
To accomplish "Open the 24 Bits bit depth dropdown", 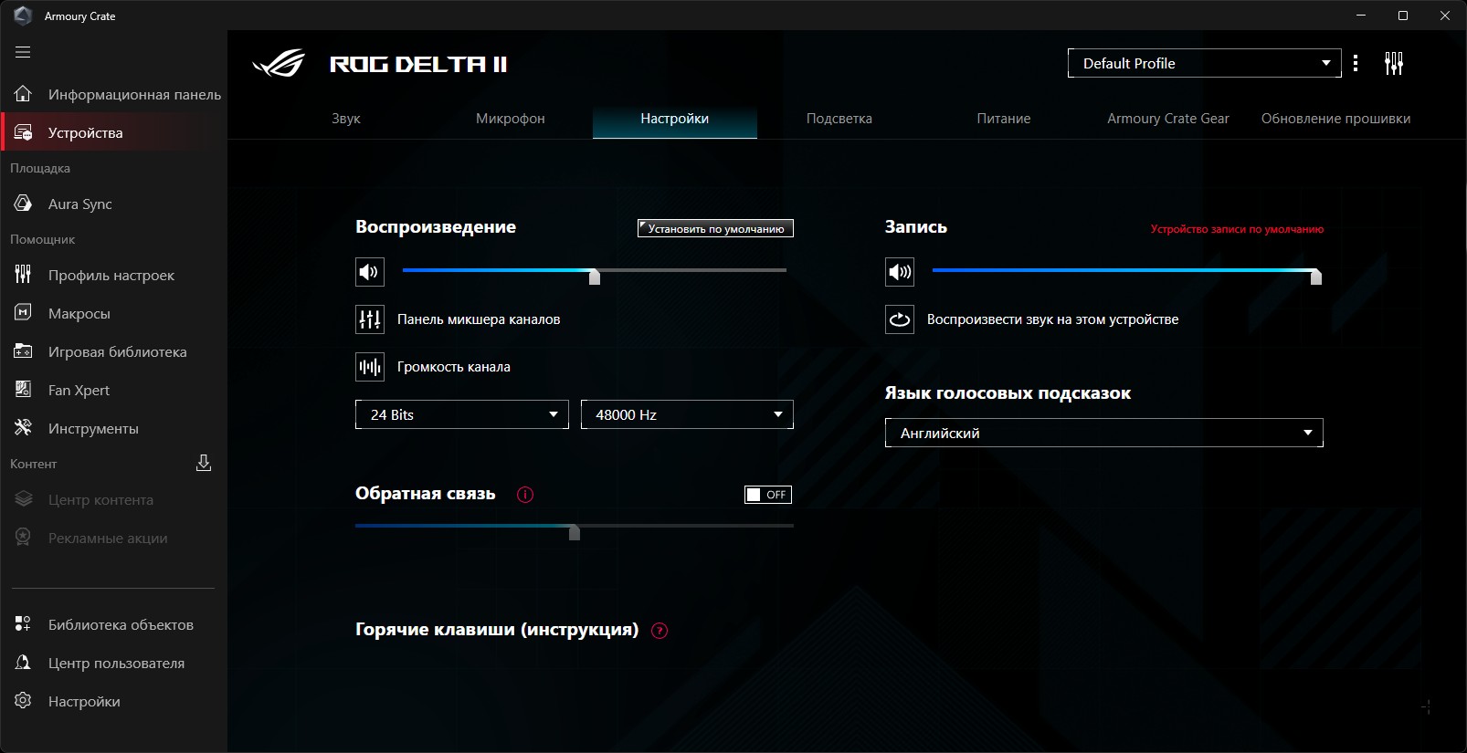I will point(462,414).
